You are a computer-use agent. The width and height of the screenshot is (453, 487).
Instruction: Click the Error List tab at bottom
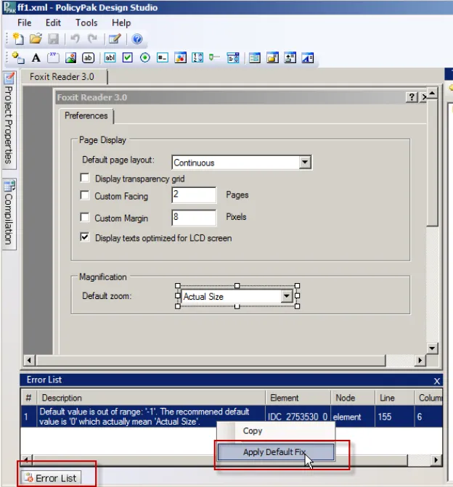coord(52,478)
